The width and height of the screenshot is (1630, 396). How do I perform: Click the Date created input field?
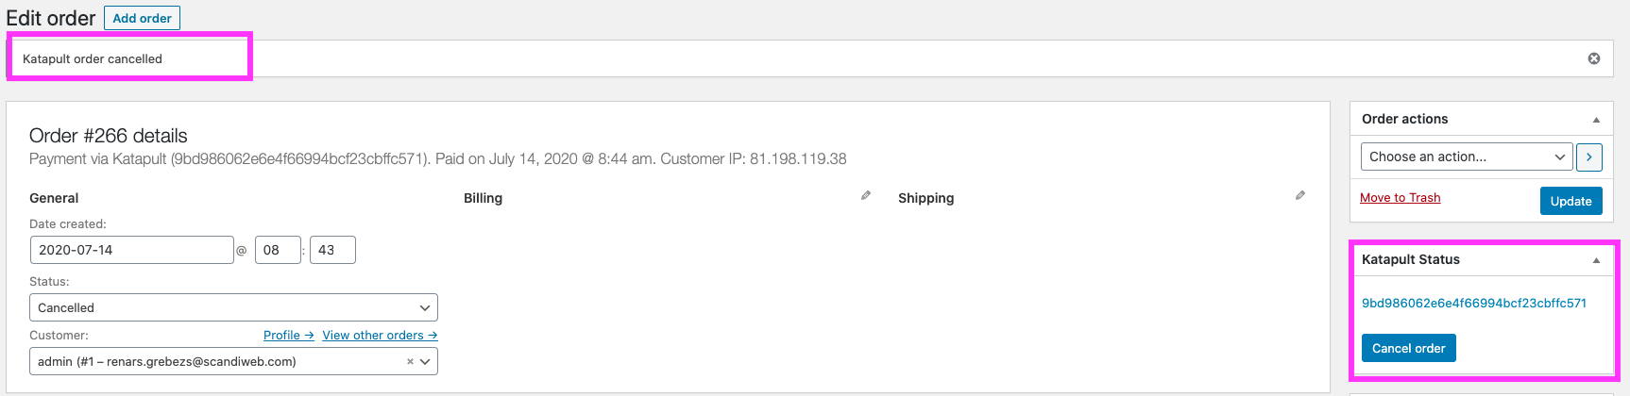(x=131, y=251)
